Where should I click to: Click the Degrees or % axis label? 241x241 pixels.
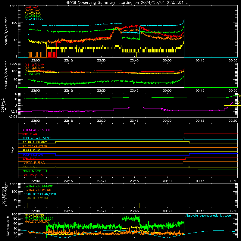(8, 225)
